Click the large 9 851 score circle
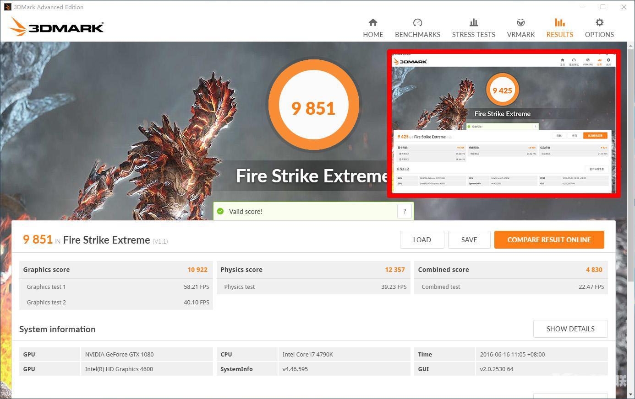Screen dimensions: 635x399 [314, 105]
